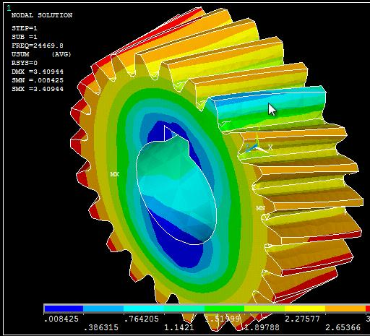
Task: Click the MN marker on the gear
Action: (260, 207)
